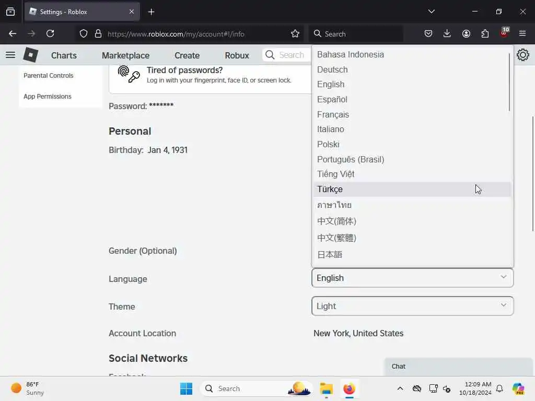Choose Italiano from the dropdown list

(x=412, y=129)
